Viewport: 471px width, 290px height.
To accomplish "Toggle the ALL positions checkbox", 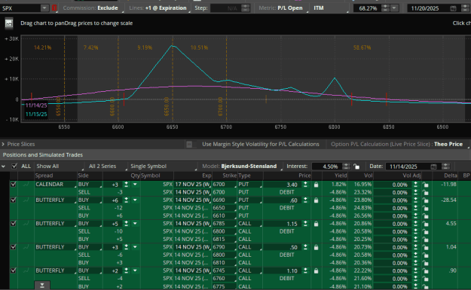I will click(14, 166).
